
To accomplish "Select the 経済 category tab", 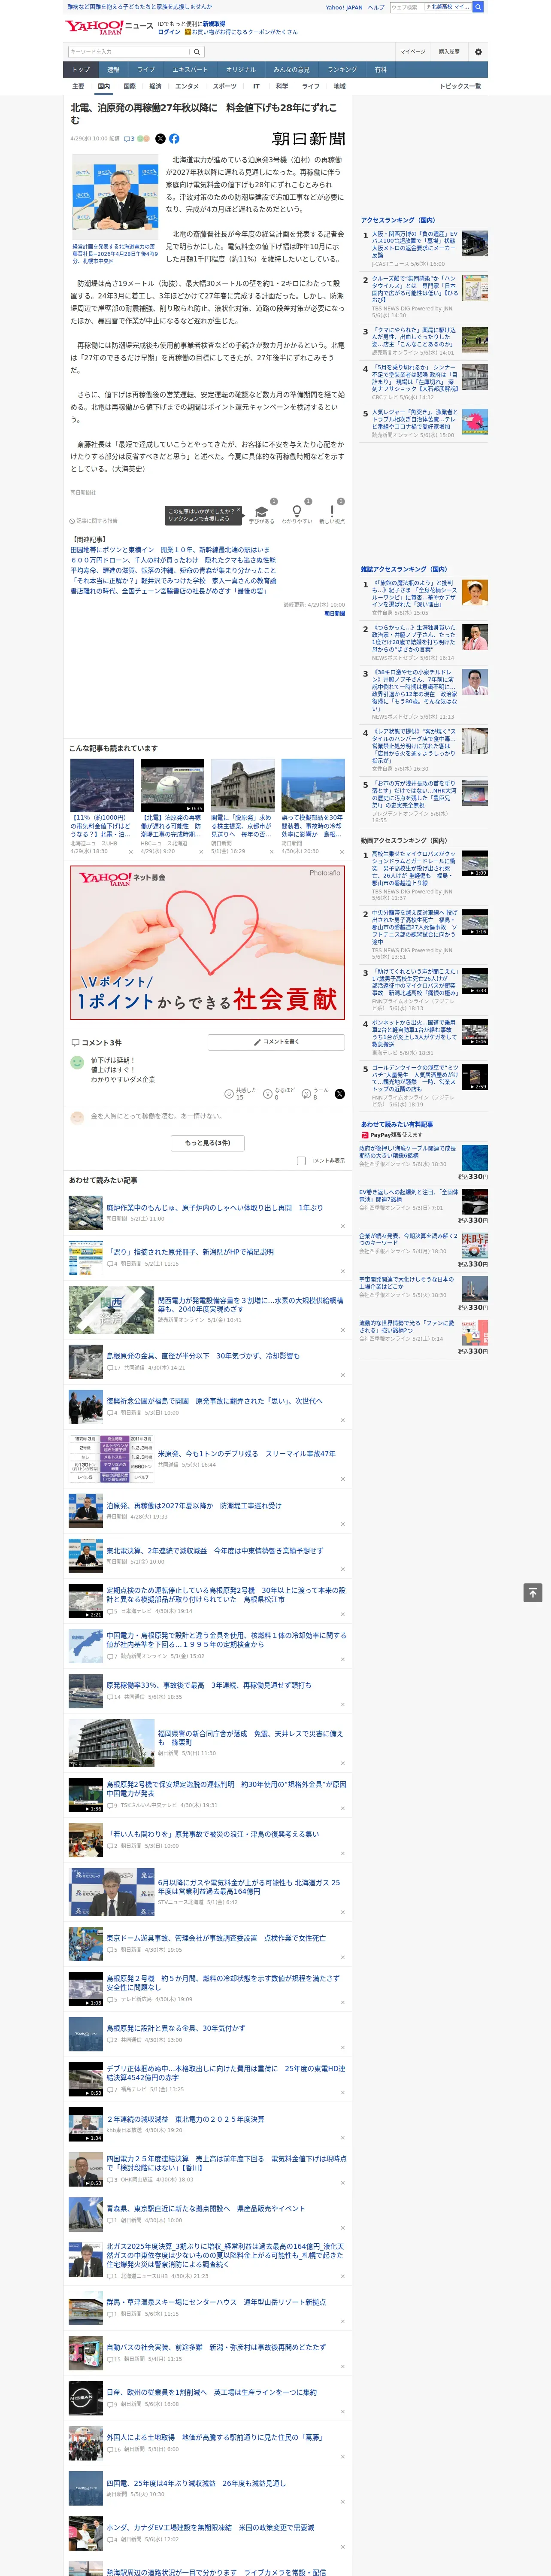I will (155, 86).
